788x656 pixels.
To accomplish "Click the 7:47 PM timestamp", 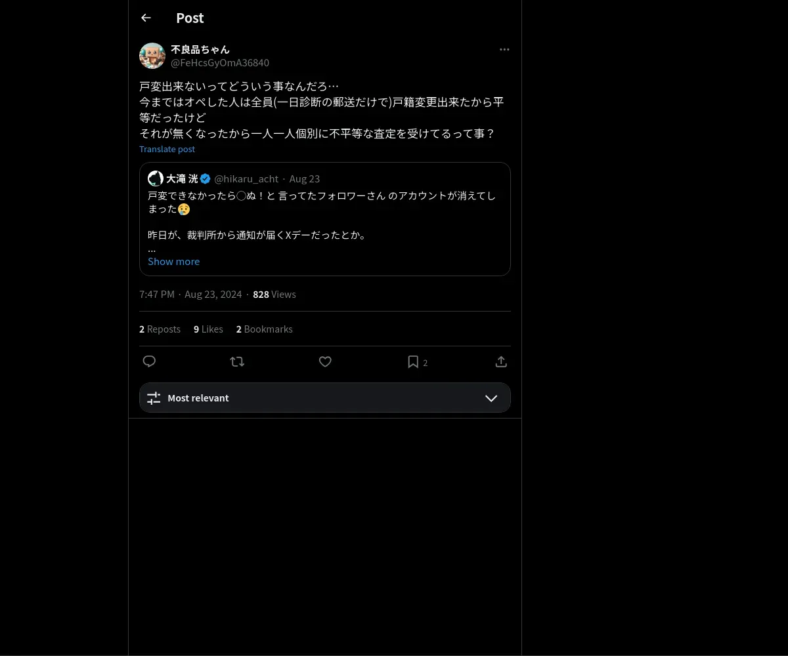I will coord(157,294).
